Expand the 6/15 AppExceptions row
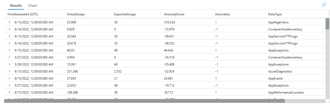The height and width of the screenshot is (105, 330). (9, 50)
